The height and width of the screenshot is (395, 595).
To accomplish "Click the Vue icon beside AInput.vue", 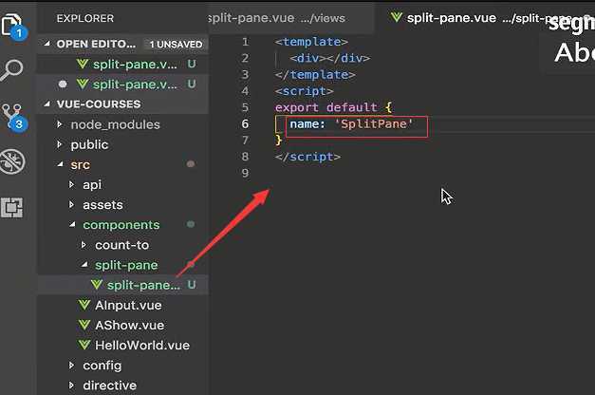I will point(85,306).
